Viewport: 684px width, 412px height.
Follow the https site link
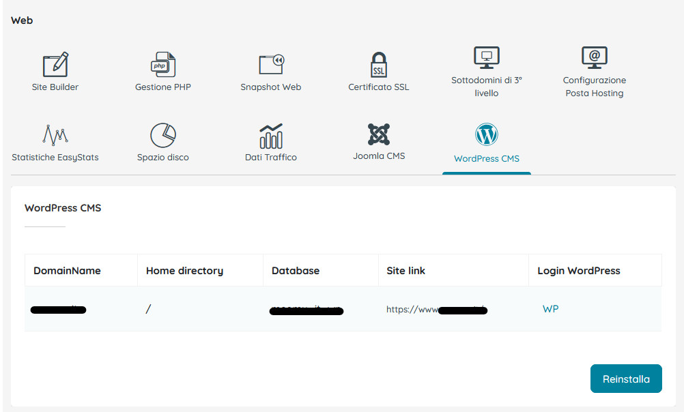pyautogui.click(x=436, y=308)
